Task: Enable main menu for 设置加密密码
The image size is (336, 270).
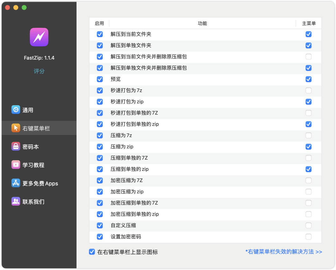Action: click(x=308, y=237)
